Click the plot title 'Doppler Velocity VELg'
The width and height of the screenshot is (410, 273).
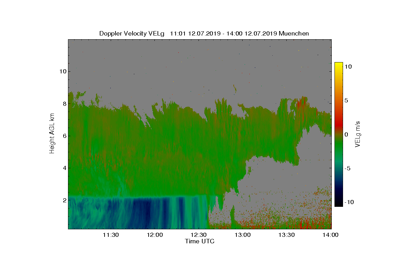coord(132,33)
